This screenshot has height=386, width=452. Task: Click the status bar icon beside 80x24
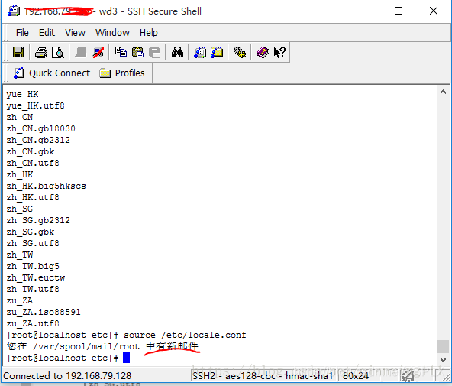coord(407,376)
